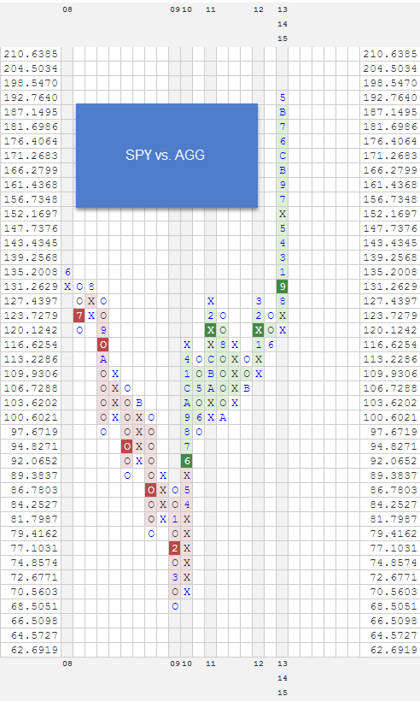
Task: Click the left-axis price label 176.4064
Action: tap(31, 141)
